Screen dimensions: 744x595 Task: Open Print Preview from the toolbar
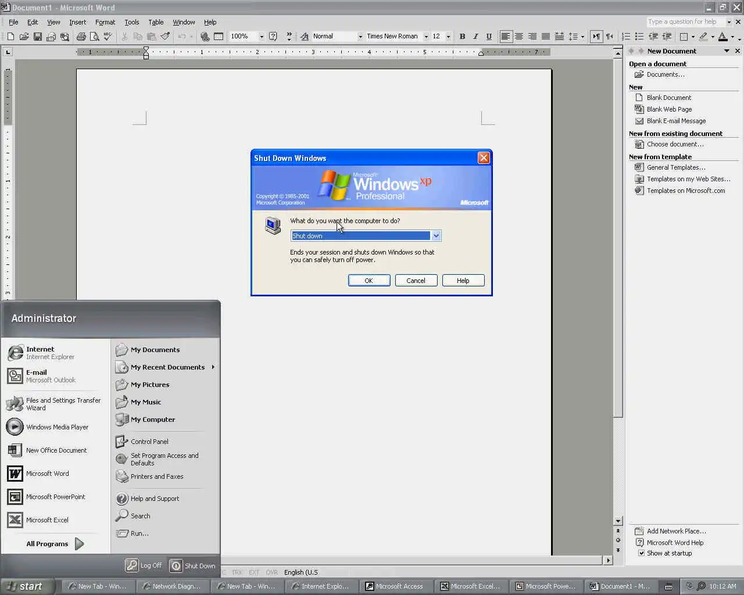94,36
